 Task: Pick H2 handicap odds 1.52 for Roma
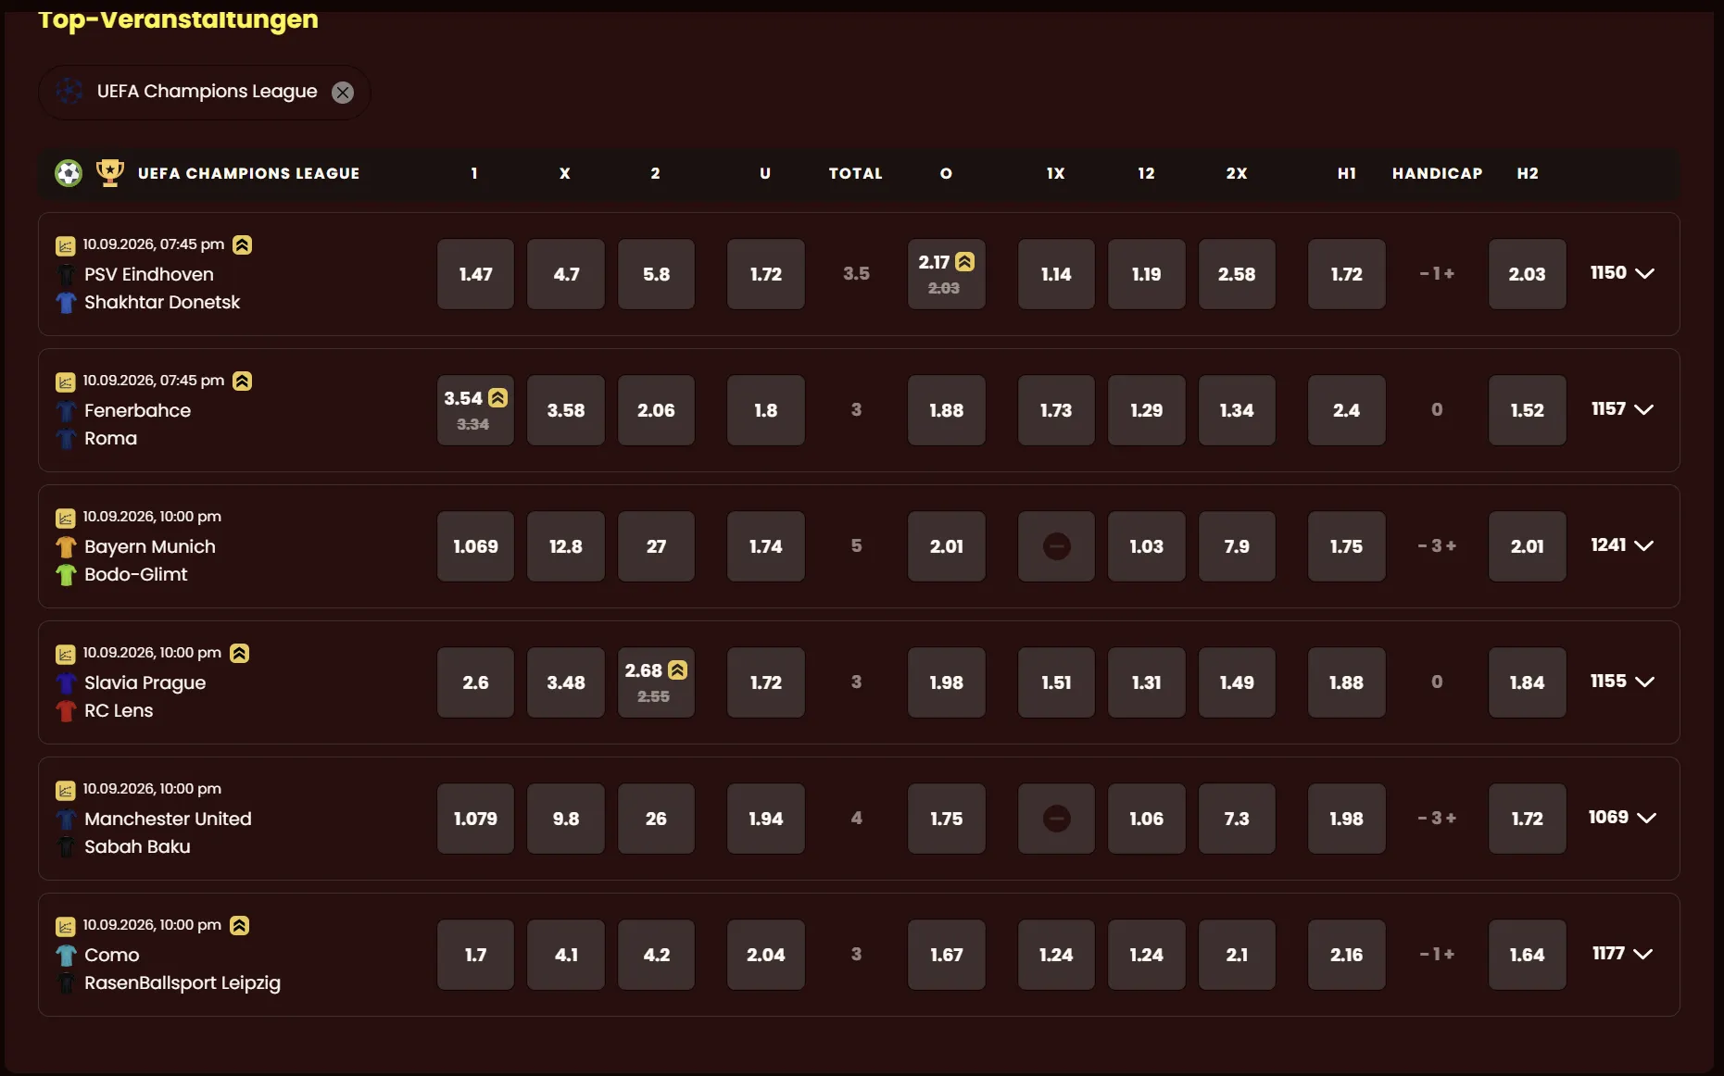pyautogui.click(x=1528, y=410)
